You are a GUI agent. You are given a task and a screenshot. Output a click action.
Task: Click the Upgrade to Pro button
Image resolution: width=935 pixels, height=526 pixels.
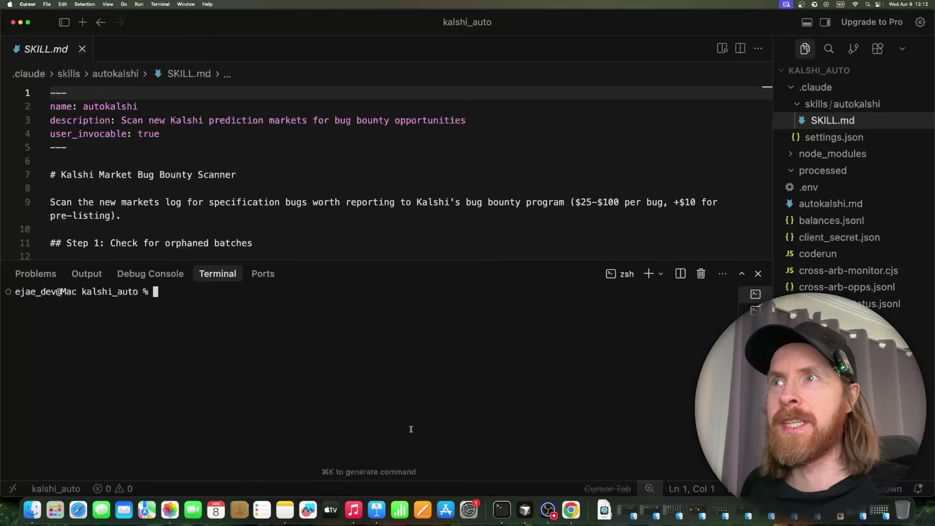pos(872,22)
